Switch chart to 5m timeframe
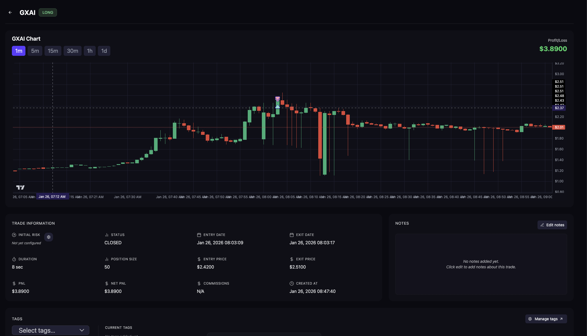This screenshot has height=336, width=587. click(x=35, y=51)
